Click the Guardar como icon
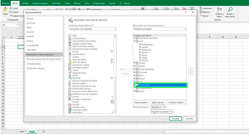 pos(70,107)
